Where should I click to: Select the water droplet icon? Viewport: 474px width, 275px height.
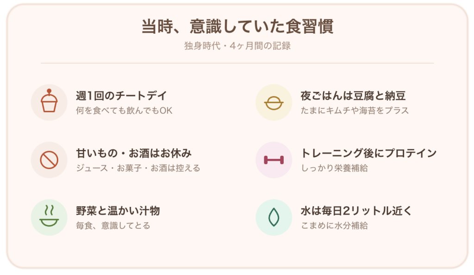click(274, 217)
